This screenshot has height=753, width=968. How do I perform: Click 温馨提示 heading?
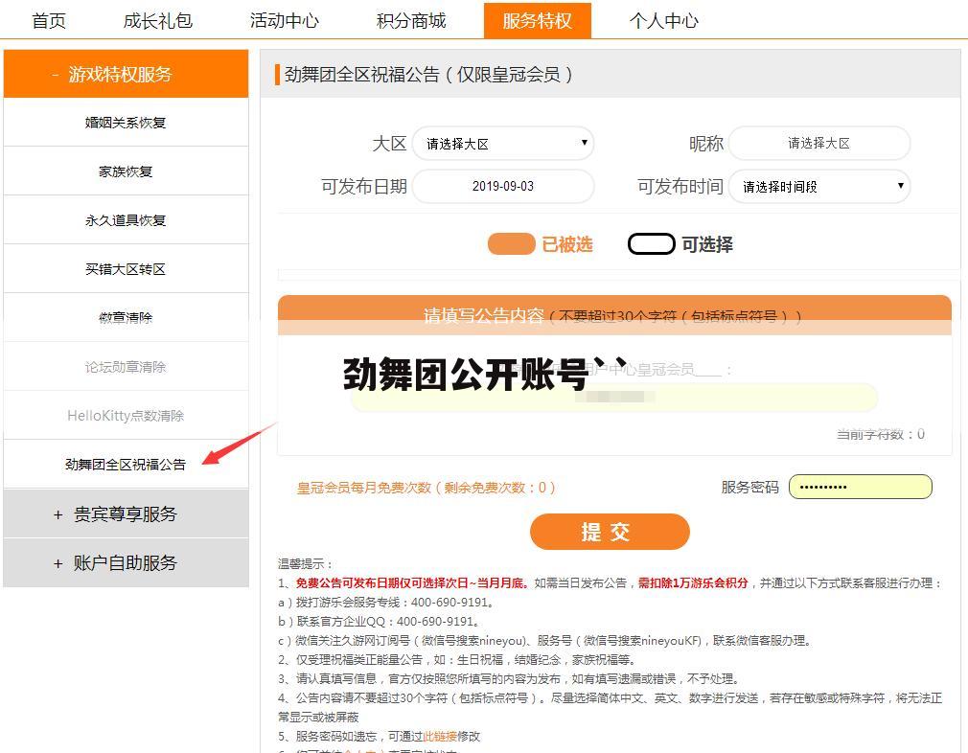305,563
